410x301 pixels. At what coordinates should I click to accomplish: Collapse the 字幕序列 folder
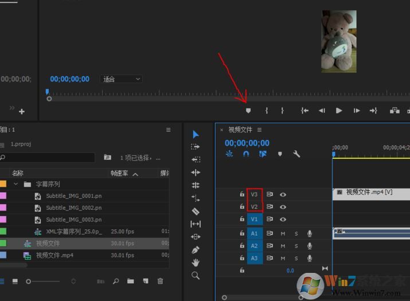[15, 184]
